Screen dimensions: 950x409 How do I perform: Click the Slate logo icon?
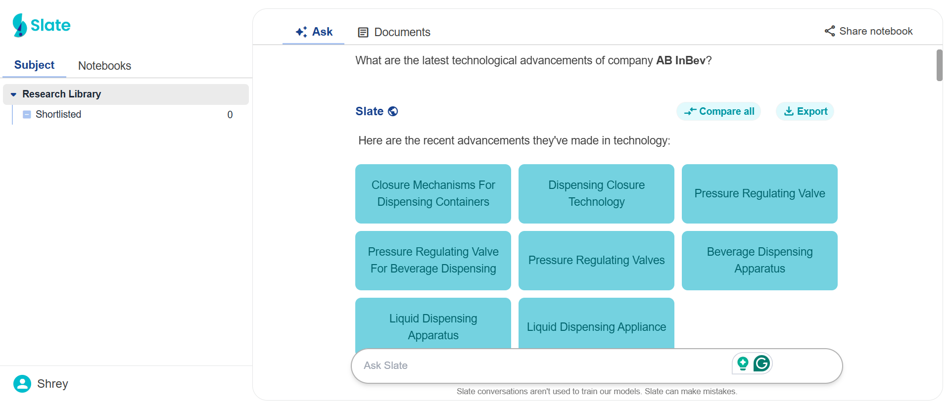tap(19, 24)
